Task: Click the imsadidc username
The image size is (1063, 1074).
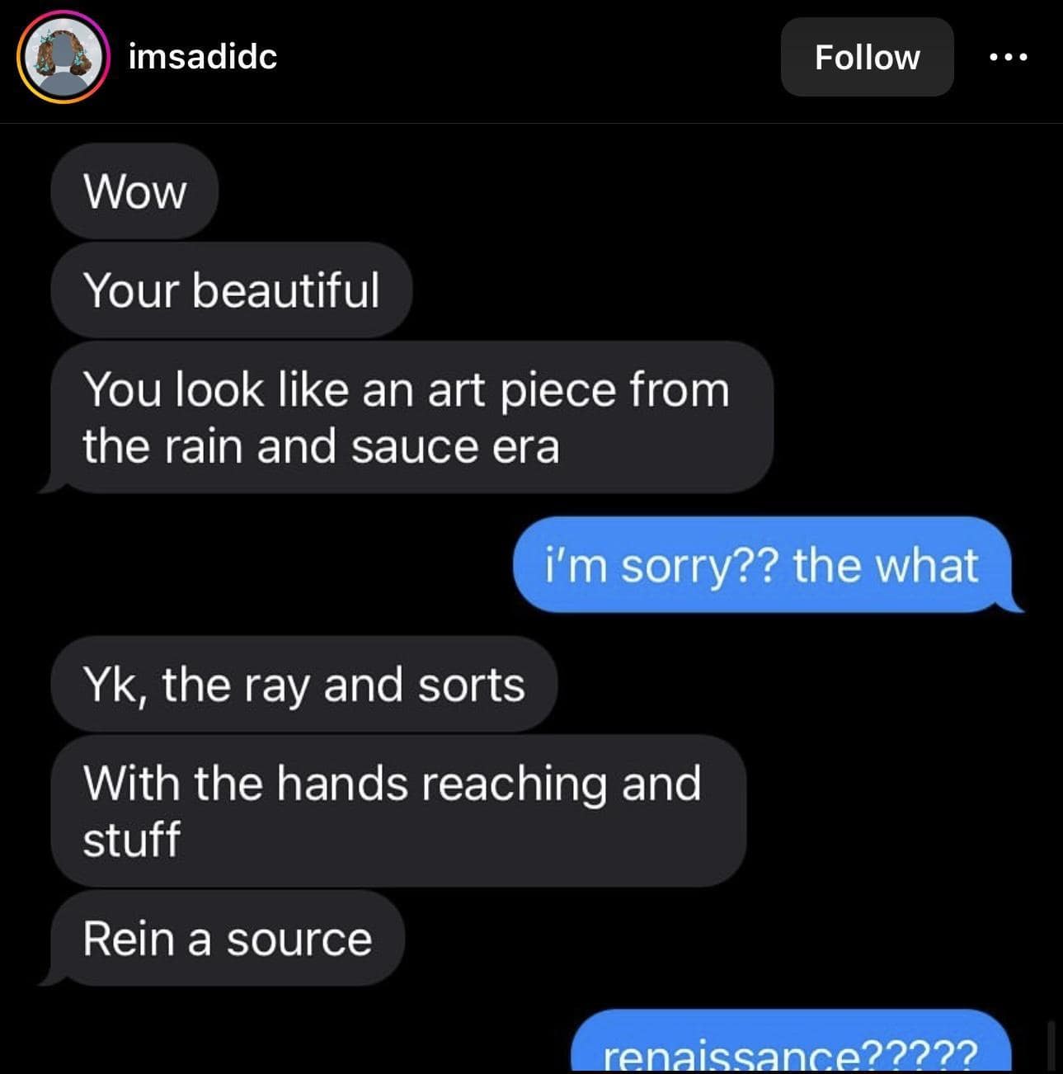Action: 203,57
